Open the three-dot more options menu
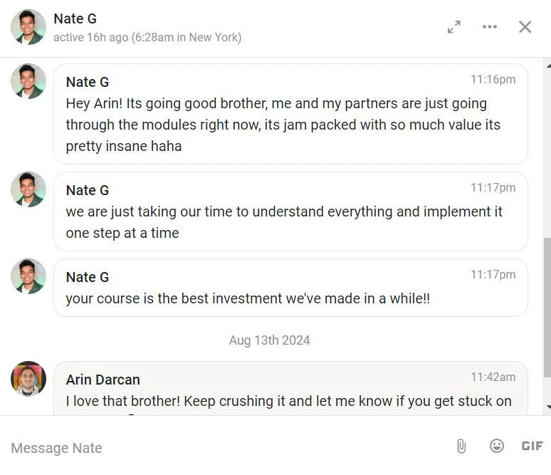Screen dimensions: 551x475 (490, 27)
